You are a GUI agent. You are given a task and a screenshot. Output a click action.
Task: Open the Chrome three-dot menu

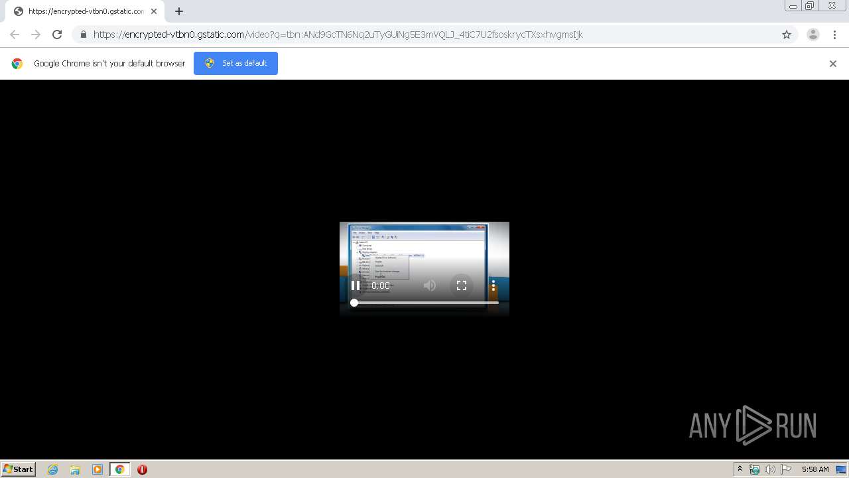click(834, 35)
